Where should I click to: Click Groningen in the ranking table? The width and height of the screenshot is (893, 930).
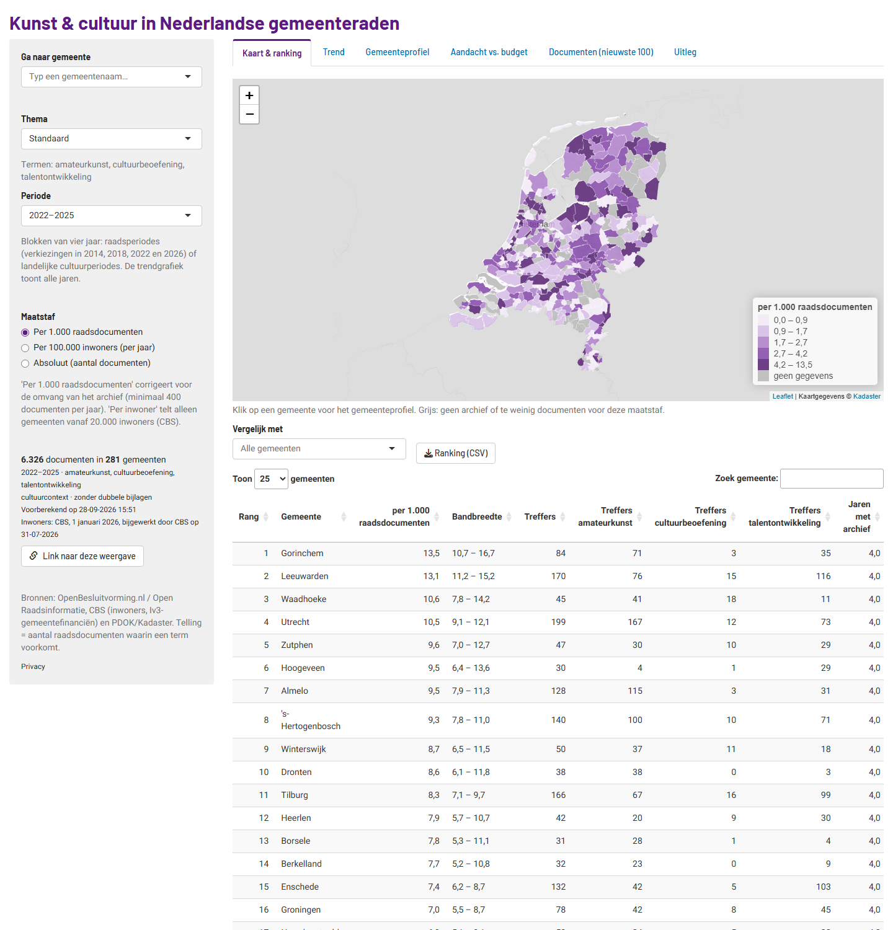coord(301,910)
